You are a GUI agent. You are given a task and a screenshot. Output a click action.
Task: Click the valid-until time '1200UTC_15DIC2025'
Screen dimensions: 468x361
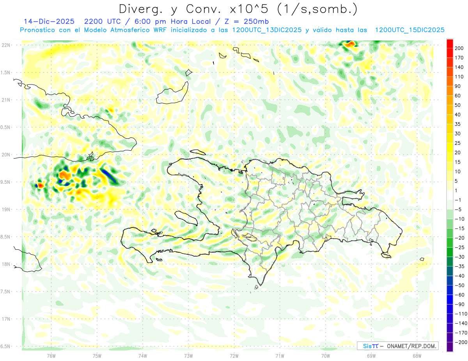tap(410, 30)
